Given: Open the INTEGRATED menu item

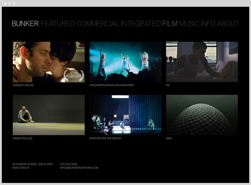Looking at the screenshot, I should pos(141,24).
